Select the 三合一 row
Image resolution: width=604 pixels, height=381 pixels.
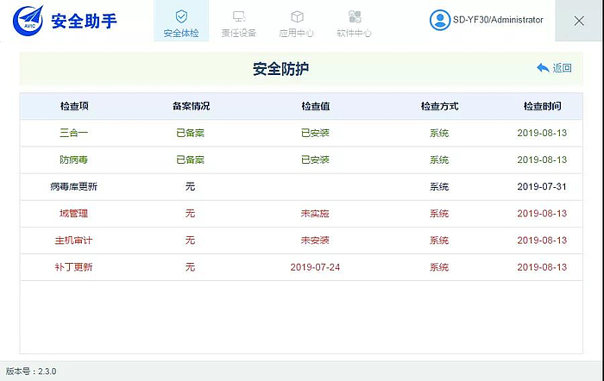pos(74,133)
